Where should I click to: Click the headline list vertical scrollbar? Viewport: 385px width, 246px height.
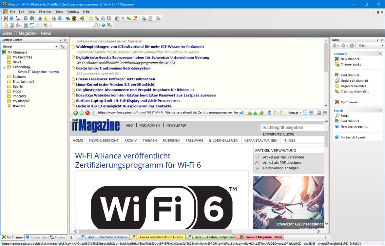tap(326, 73)
